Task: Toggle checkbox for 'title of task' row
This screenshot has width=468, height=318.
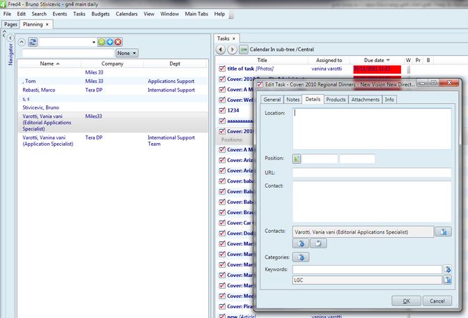Action: (222, 69)
